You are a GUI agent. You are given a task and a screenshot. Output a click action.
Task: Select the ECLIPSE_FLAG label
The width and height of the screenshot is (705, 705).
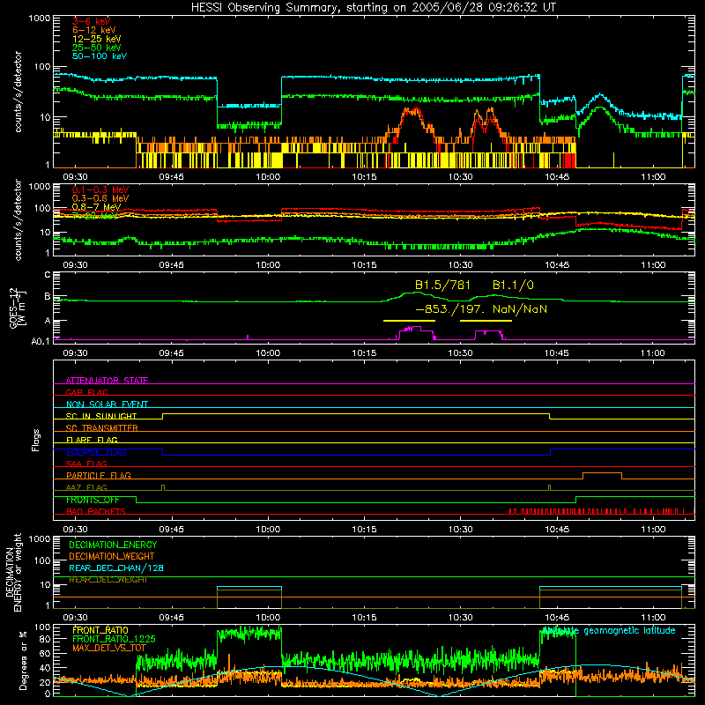[96, 452]
